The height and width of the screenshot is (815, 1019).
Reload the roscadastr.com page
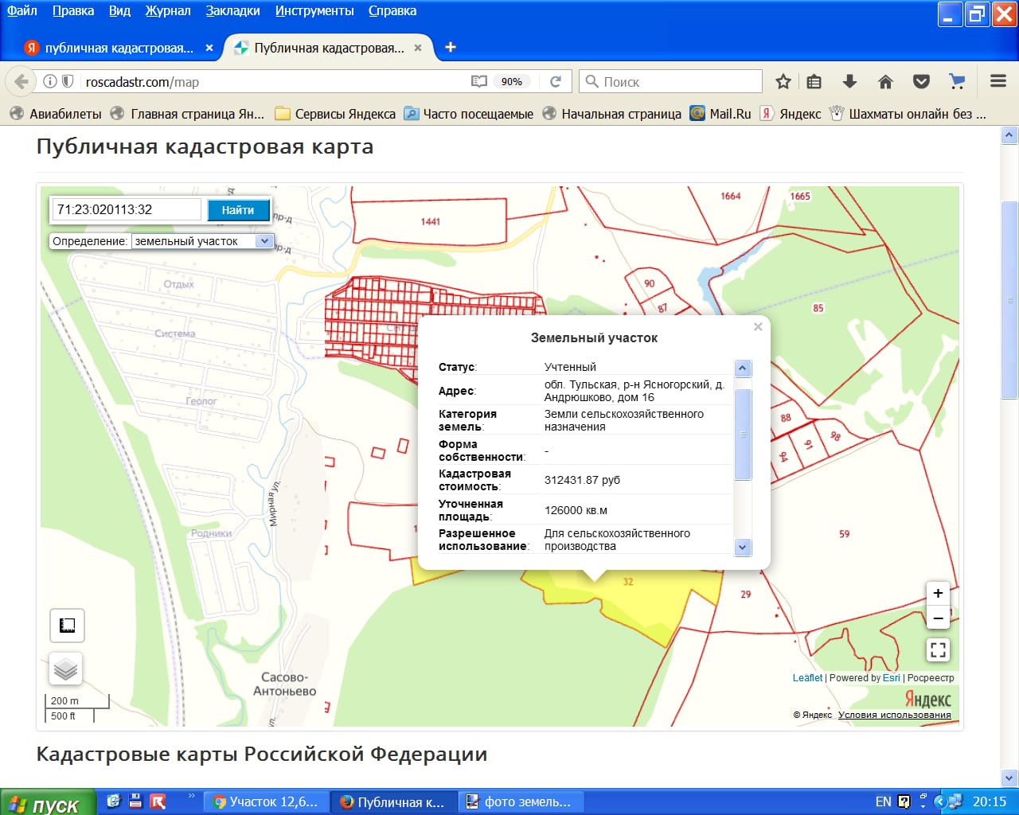pyautogui.click(x=556, y=81)
